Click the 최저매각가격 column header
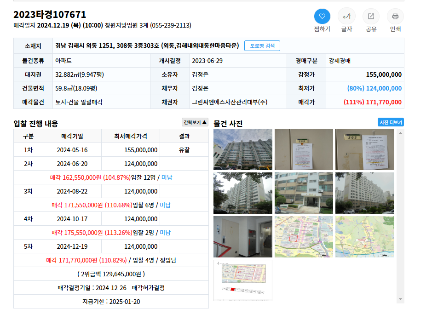432x314 pixels. point(131,136)
